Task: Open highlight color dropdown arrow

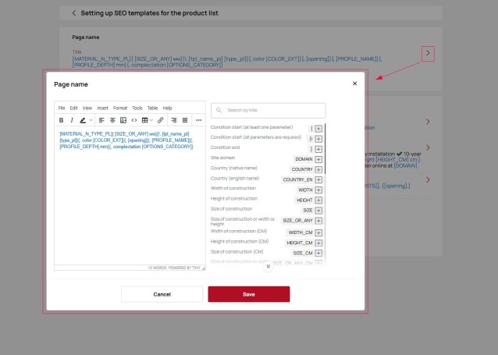Action: click(x=91, y=120)
